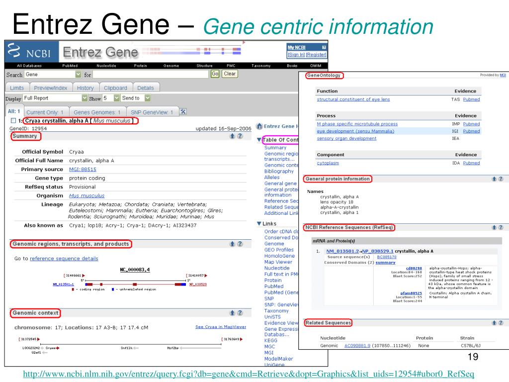The image size is (509, 382).
Task: Open the Search database Gene dropdown
Action: 78,75
